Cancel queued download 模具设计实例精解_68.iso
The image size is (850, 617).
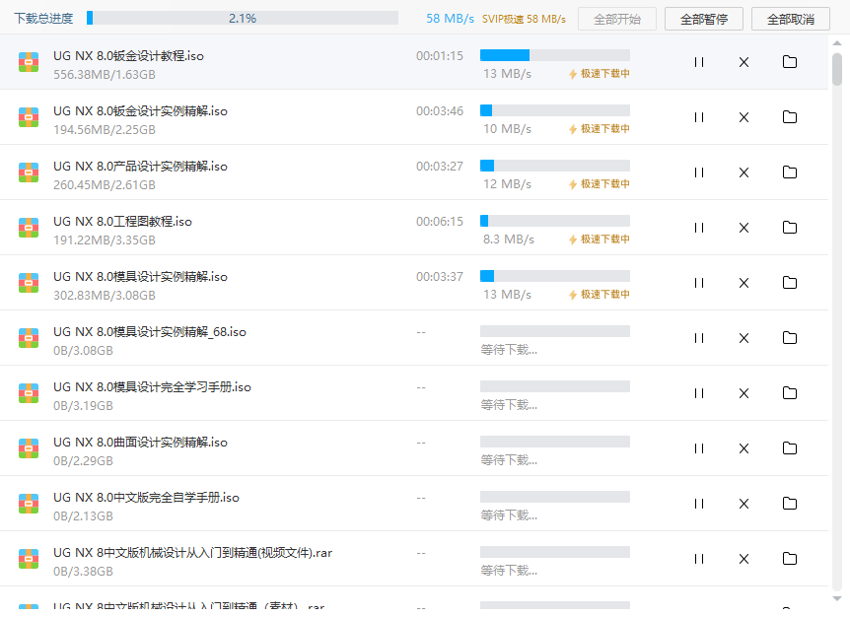click(744, 339)
